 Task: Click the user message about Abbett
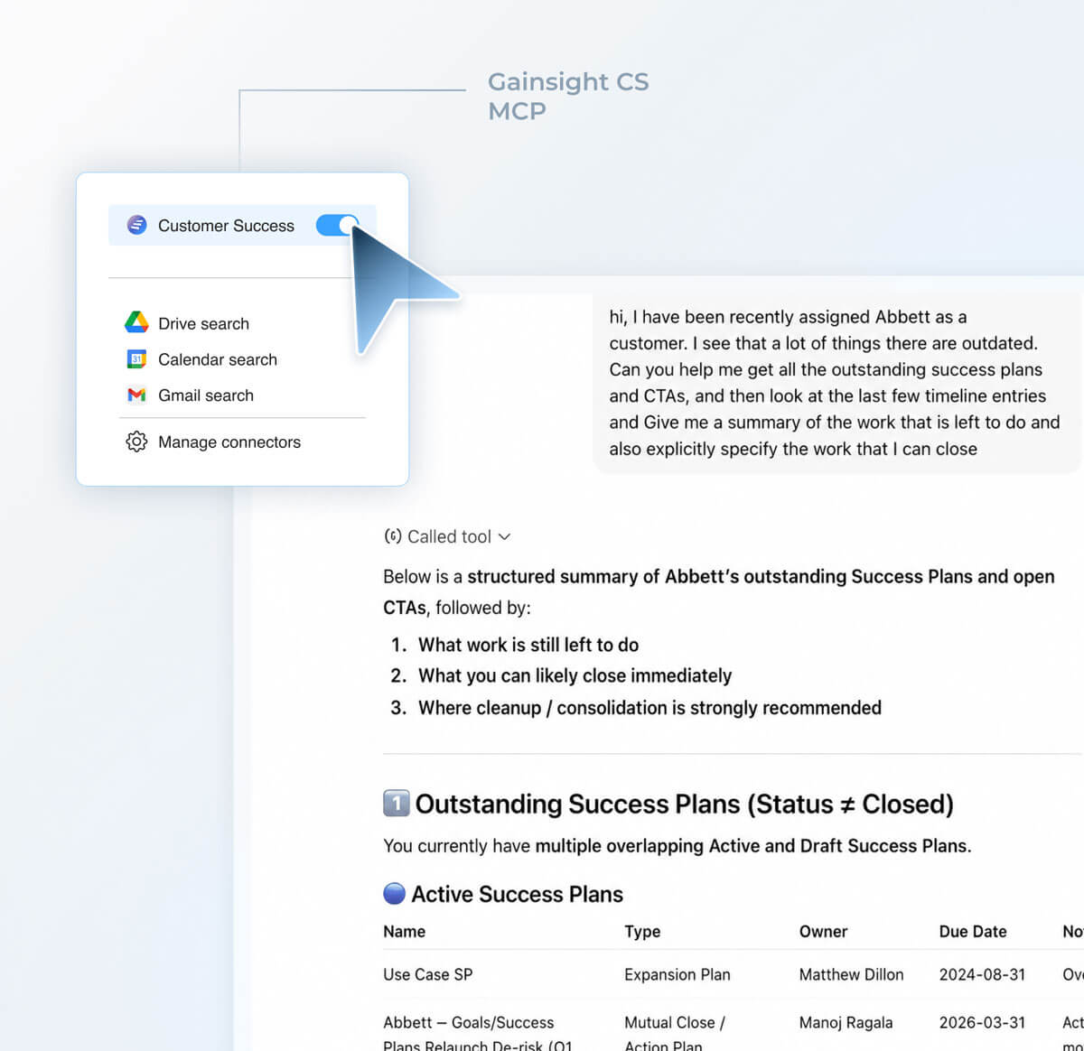point(835,383)
